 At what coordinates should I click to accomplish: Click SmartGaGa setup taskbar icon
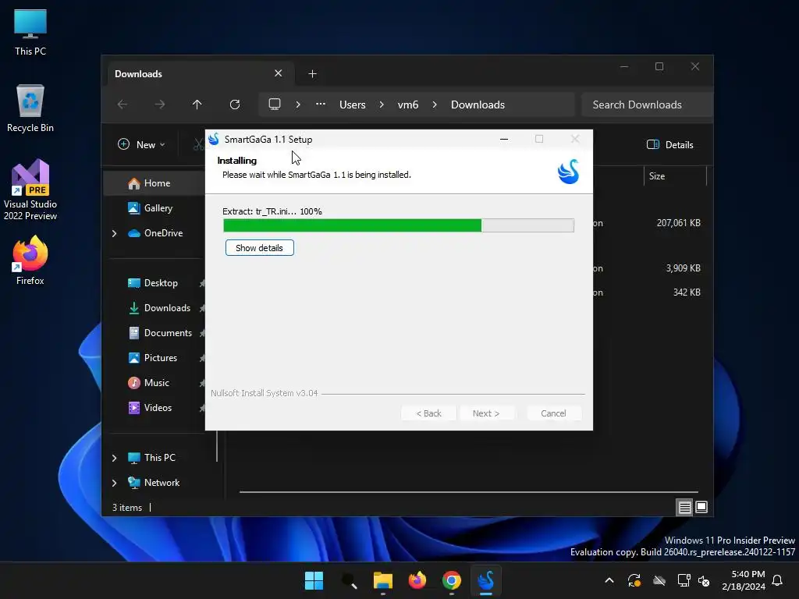pyautogui.click(x=486, y=580)
